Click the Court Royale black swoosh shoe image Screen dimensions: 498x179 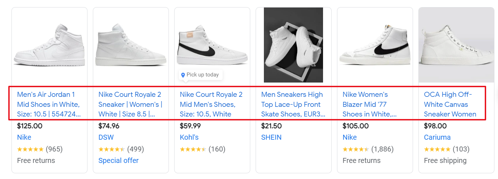pos(212,45)
